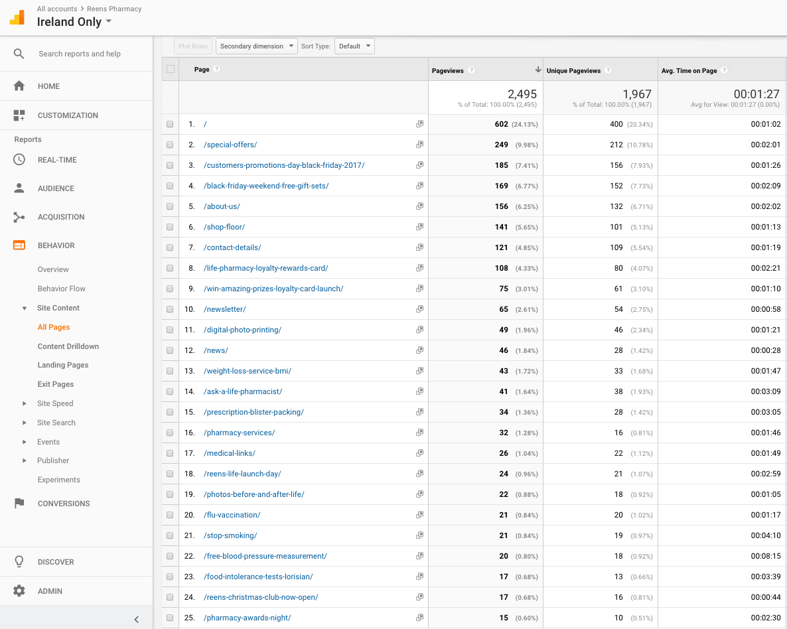
Task: Open /stop-smoking/ external link icon
Action: coord(419,535)
